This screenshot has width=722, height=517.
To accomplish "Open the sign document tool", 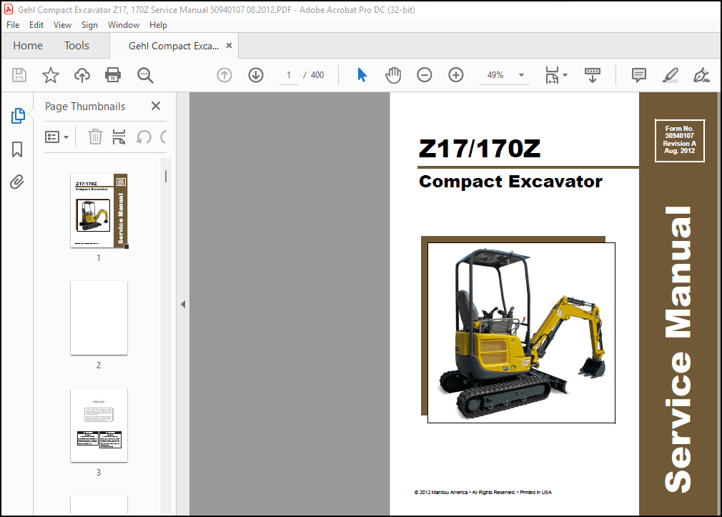I will [x=701, y=75].
